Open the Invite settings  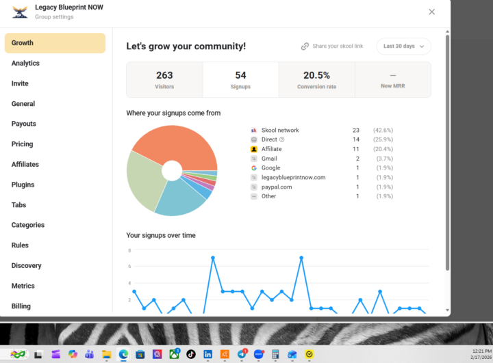click(x=20, y=83)
